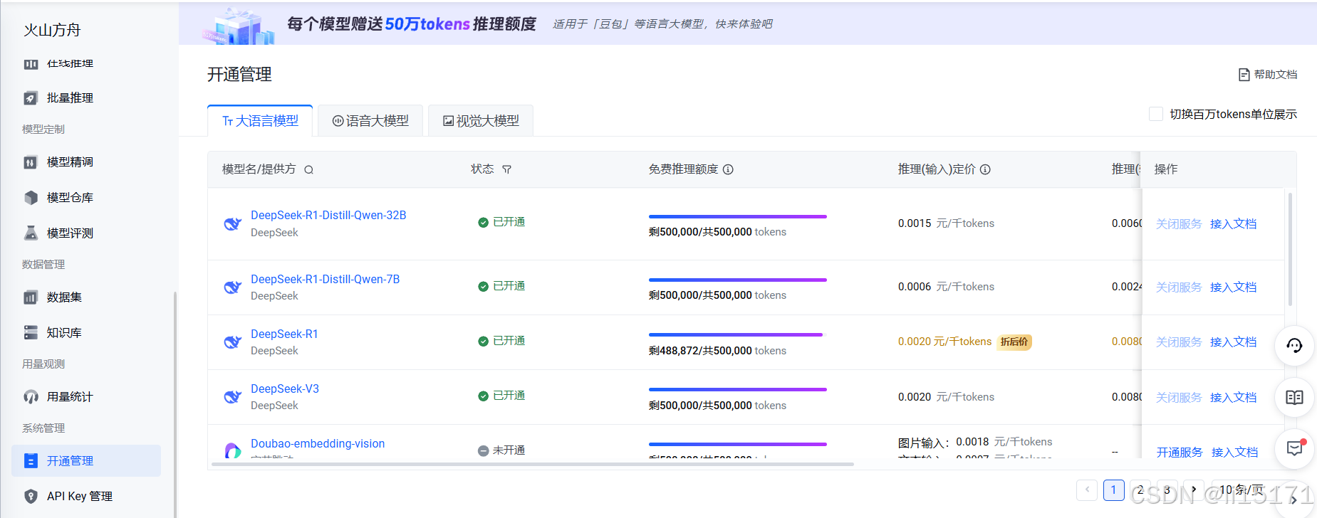Click the DeepSeek-V3 quota progress bar
1317x518 pixels.
[x=738, y=389]
